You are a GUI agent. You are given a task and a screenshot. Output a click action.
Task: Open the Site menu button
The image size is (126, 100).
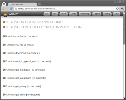pos(47,14)
